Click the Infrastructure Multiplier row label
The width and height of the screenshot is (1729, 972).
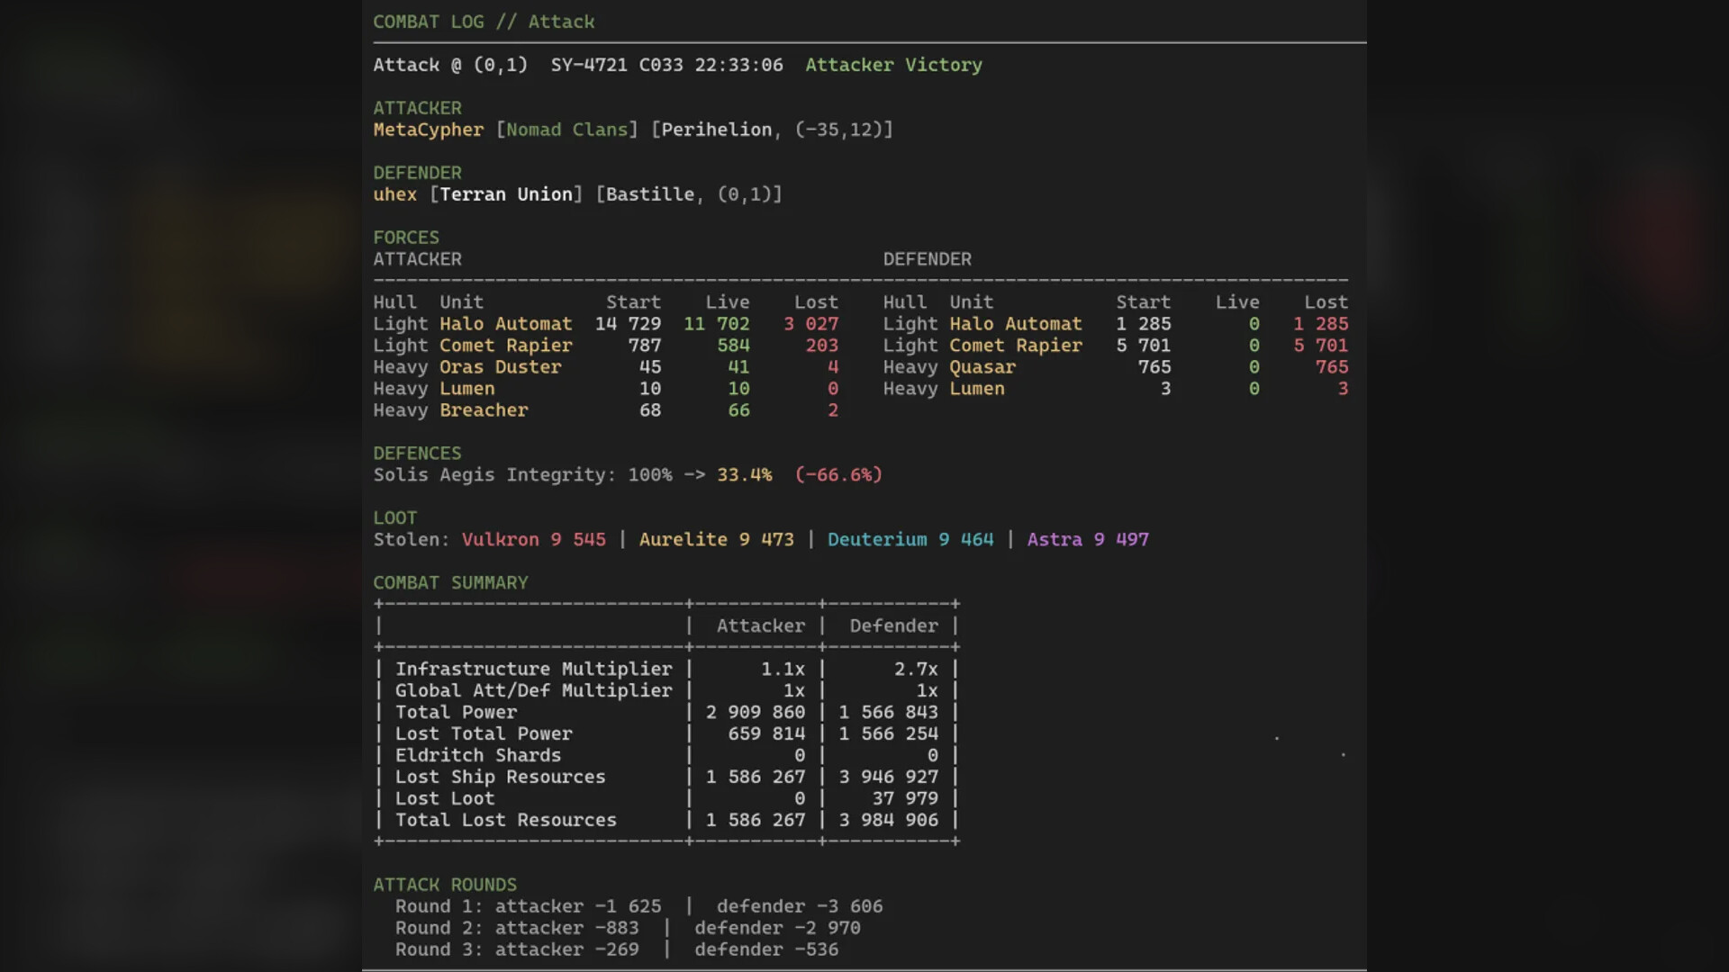click(533, 670)
